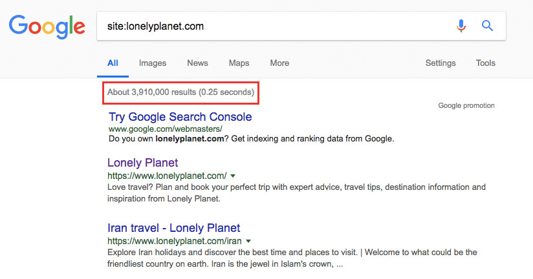This screenshot has height=279, width=533.
Task: Open the Settings menu
Action: pos(441,63)
